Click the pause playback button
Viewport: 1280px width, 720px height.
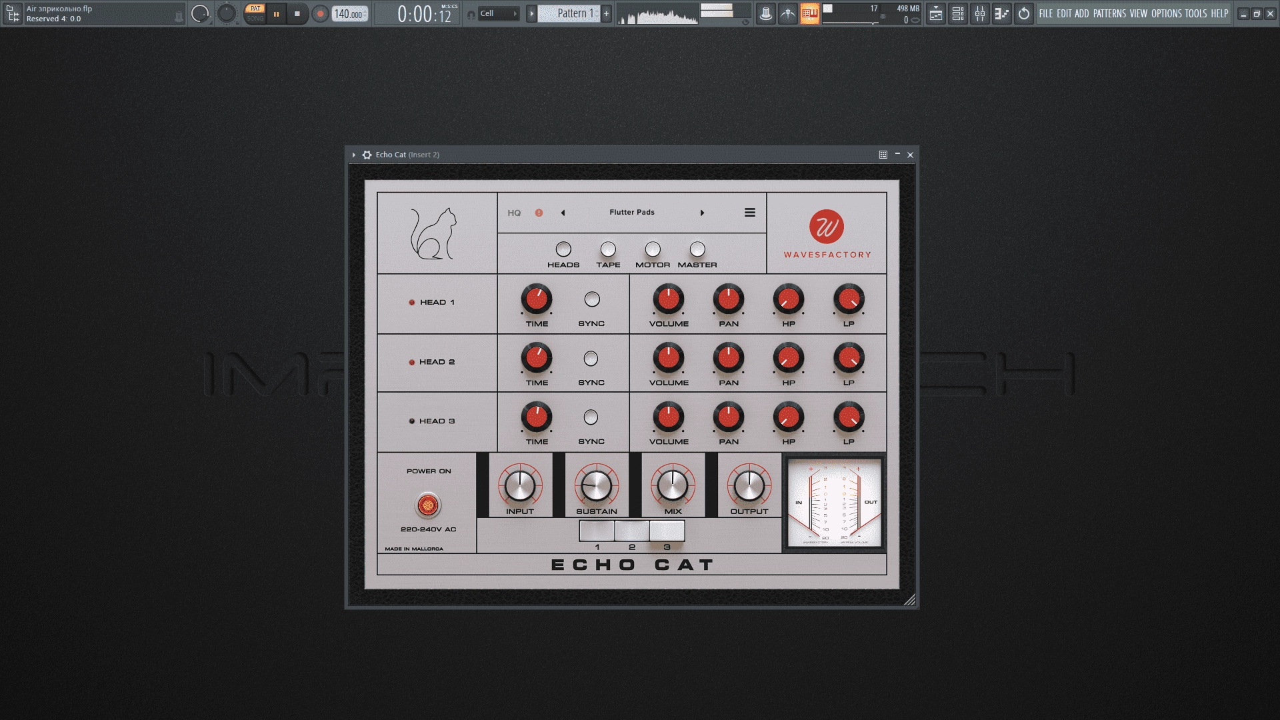pos(277,13)
